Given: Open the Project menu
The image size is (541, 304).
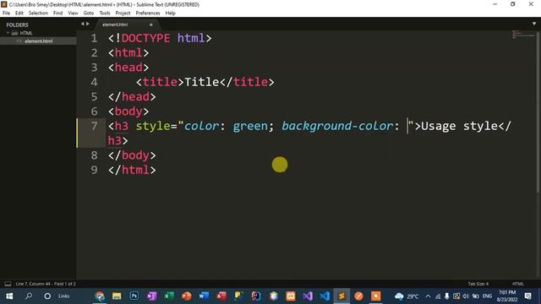Looking at the screenshot, I should click(123, 14).
